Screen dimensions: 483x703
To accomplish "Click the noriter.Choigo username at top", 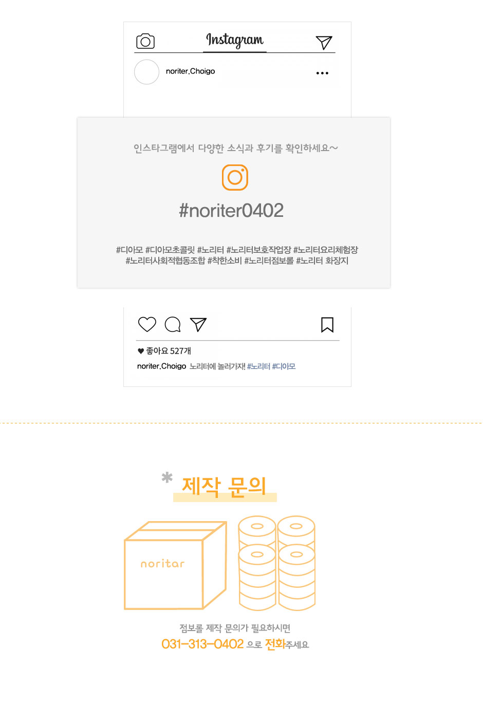I will pyautogui.click(x=190, y=71).
